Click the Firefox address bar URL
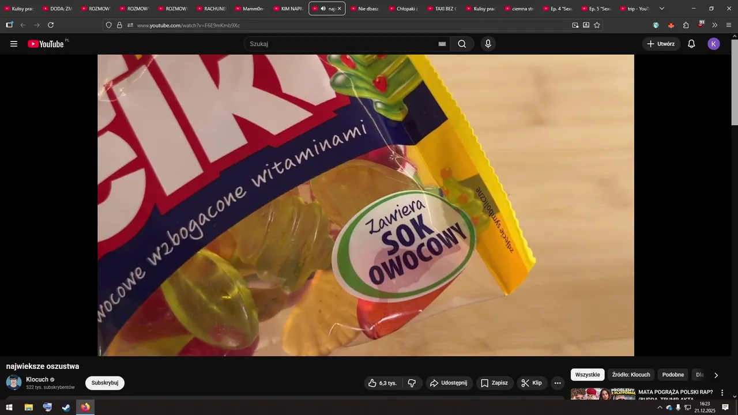This screenshot has height=415, width=738. (x=189, y=25)
